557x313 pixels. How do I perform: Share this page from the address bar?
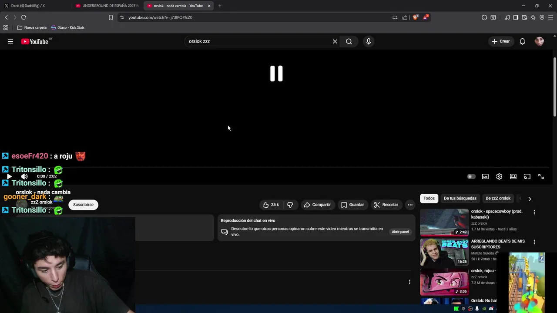[405, 17]
